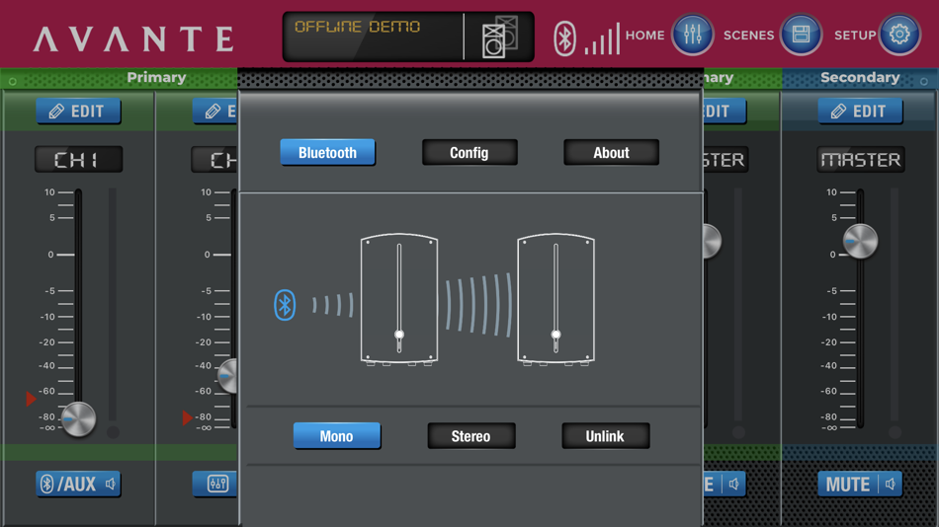Click speaker icon in Secondary MUTE button
Screen dimensions: 939x527
click(x=890, y=484)
